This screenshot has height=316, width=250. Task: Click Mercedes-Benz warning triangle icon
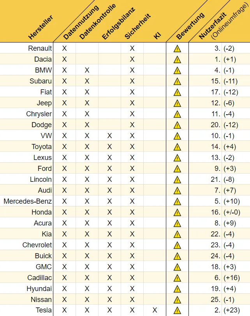click(x=177, y=201)
